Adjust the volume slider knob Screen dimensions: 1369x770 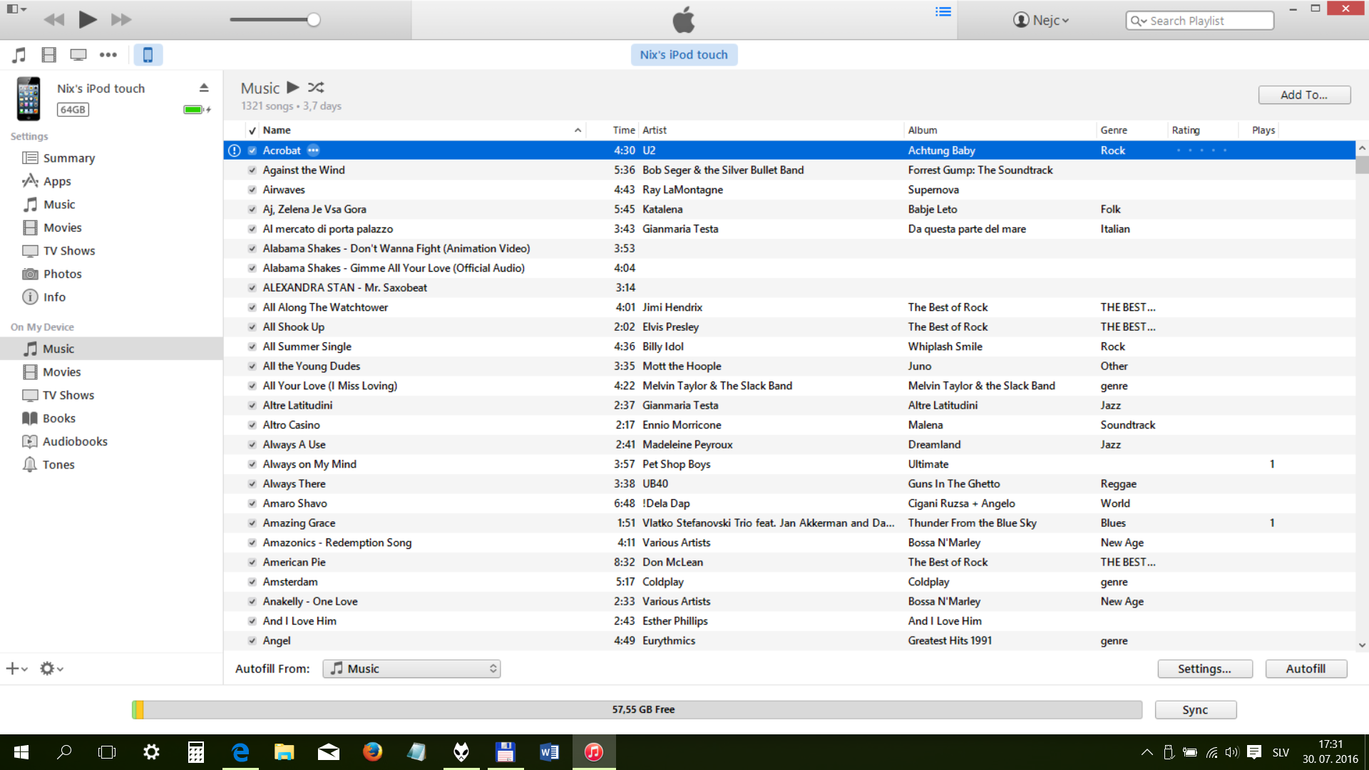point(314,20)
